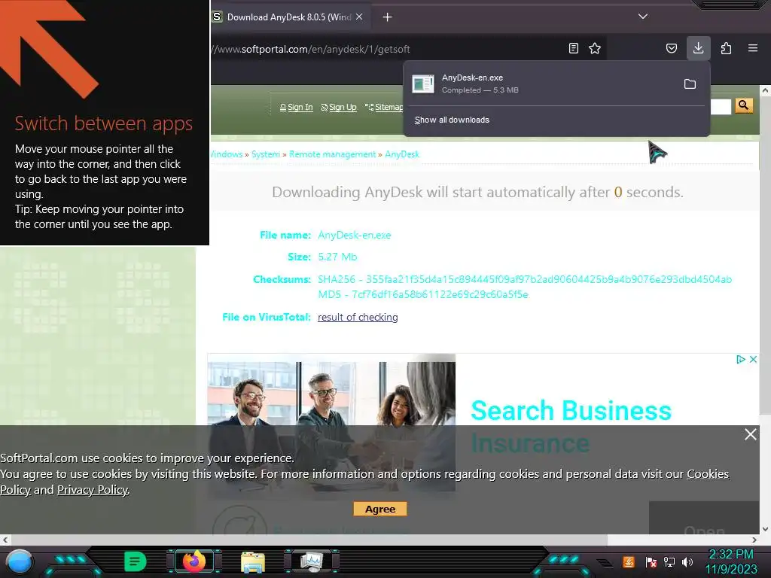This screenshot has width=771, height=578.
Task: Click the volume speaker tray icon
Action: click(687, 561)
